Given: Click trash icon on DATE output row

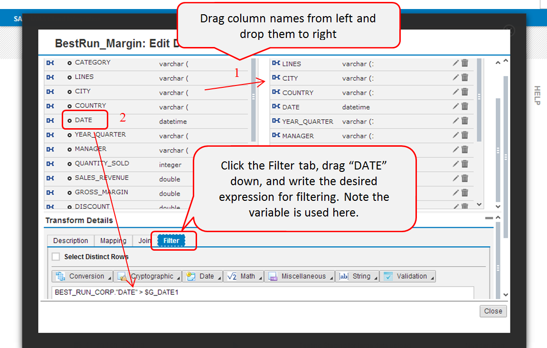Looking at the screenshot, I should pos(465,106).
